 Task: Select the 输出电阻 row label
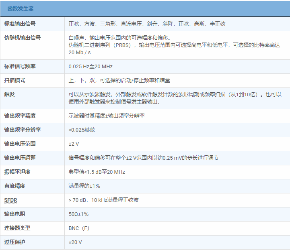(x=14, y=214)
